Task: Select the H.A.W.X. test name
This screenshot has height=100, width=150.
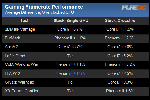Action: (x=13, y=73)
